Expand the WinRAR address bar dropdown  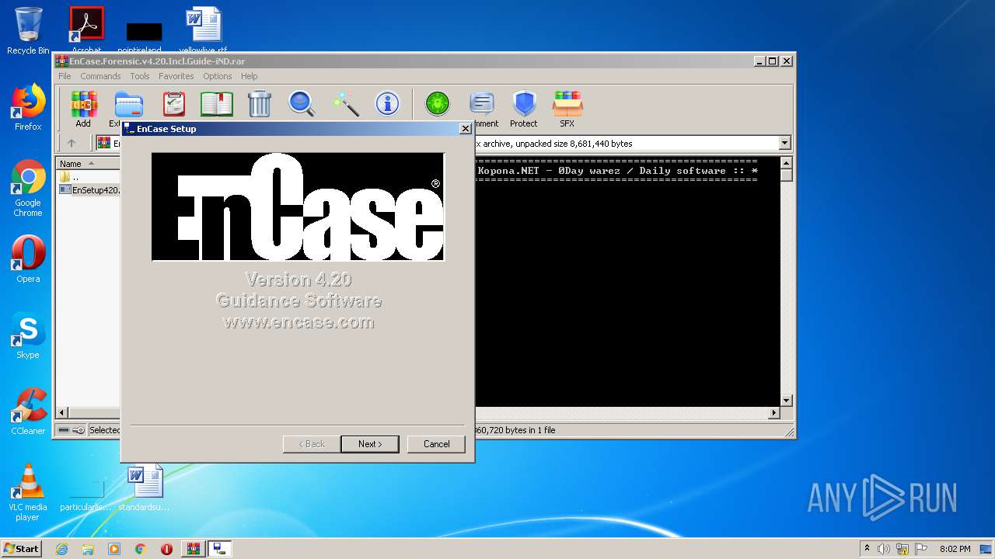(784, 143)
